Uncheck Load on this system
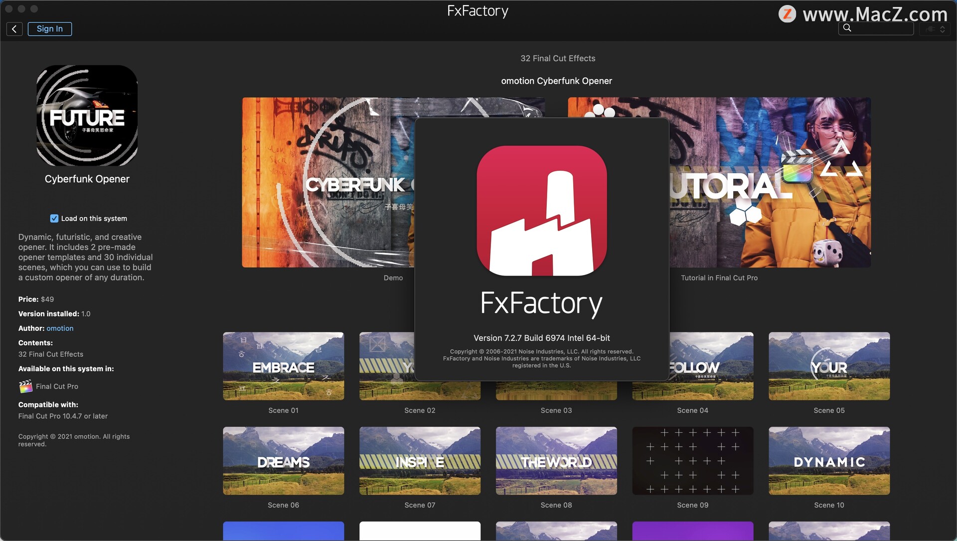The image size is (957, 541). point(54,219)
